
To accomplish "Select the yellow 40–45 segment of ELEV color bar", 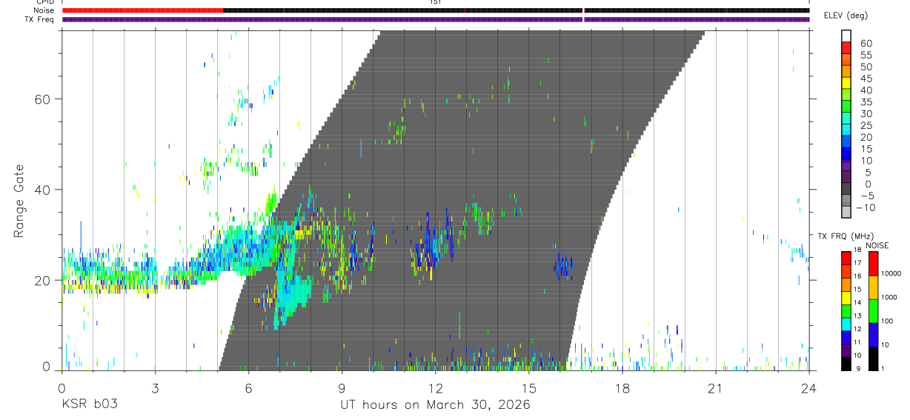I will point(846,84).
